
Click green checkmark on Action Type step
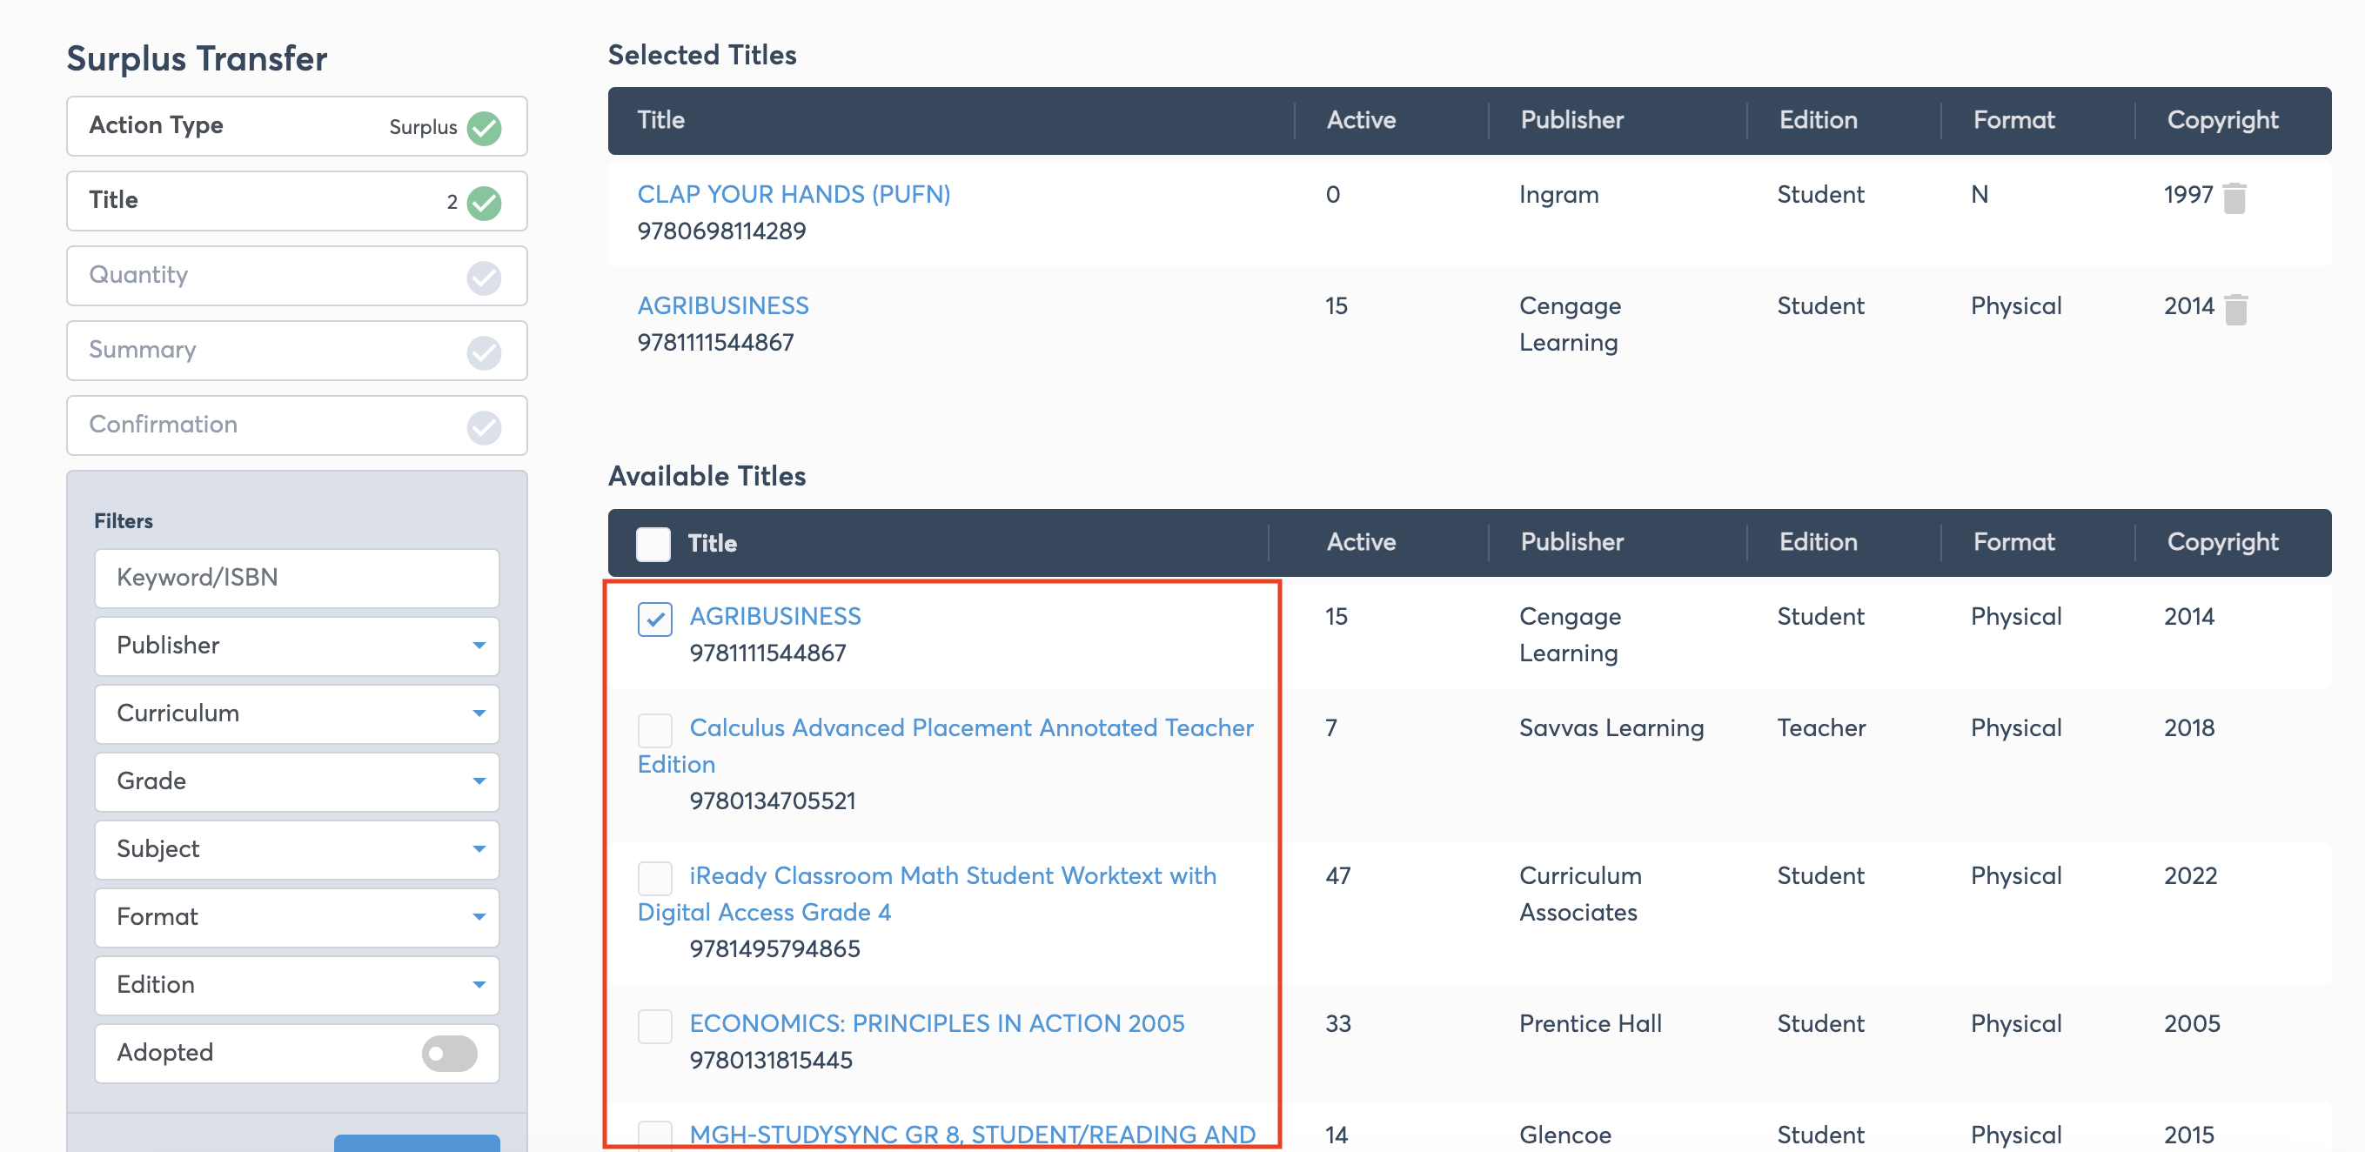tap(484, 128)
